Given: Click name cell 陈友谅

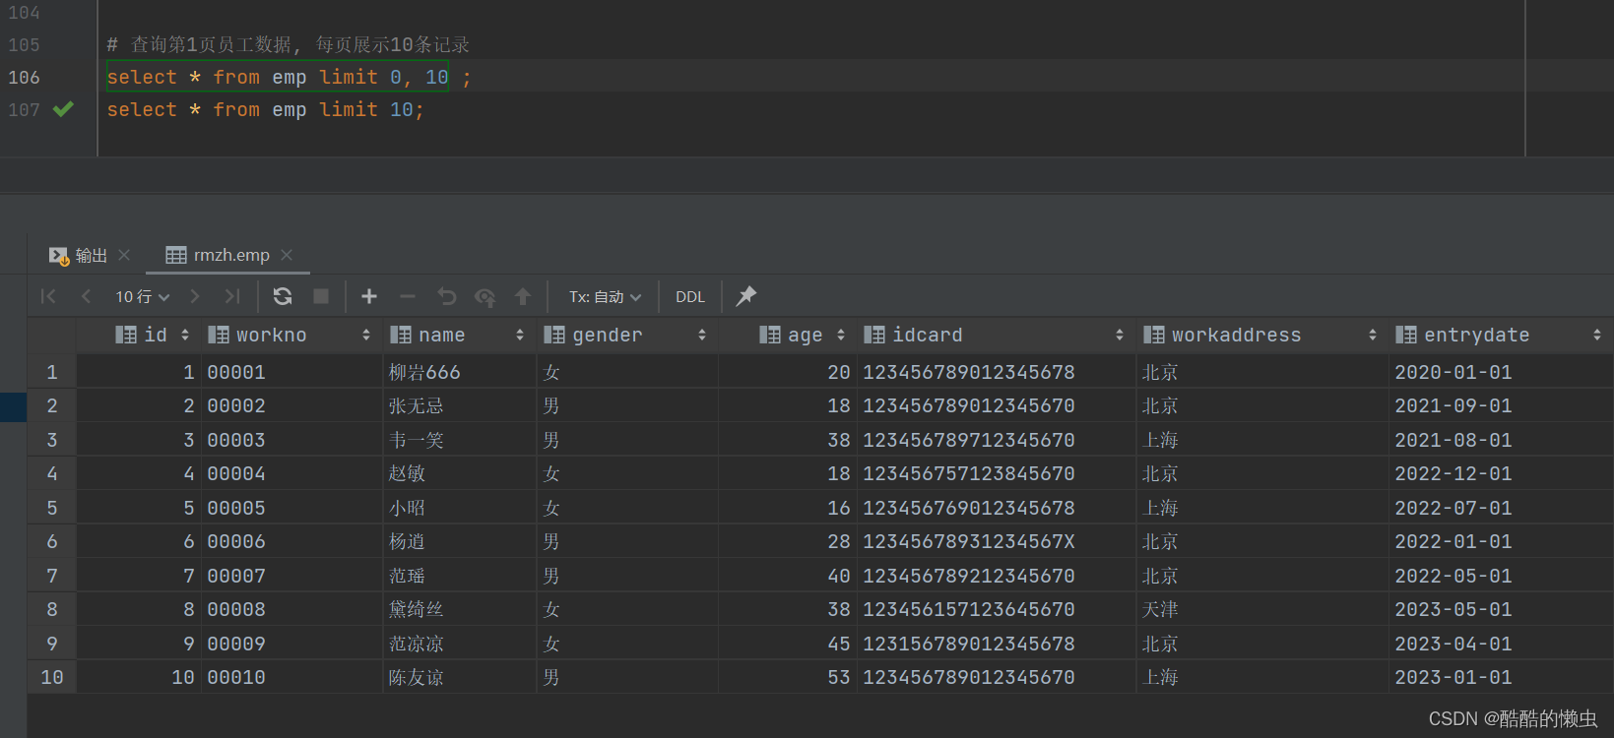Looking at the screenshot, I should (x=460, y=677).
